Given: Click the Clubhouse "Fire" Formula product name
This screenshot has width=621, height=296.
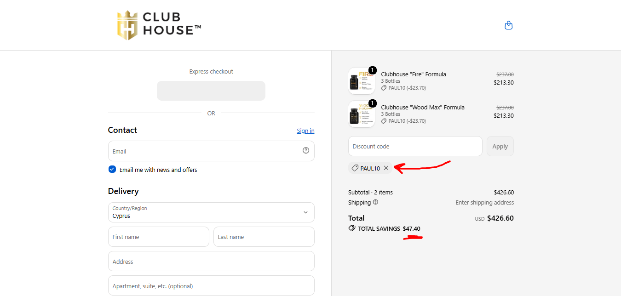Looking at the screenshot, I should pyautogui.click(x=414, y=74).
